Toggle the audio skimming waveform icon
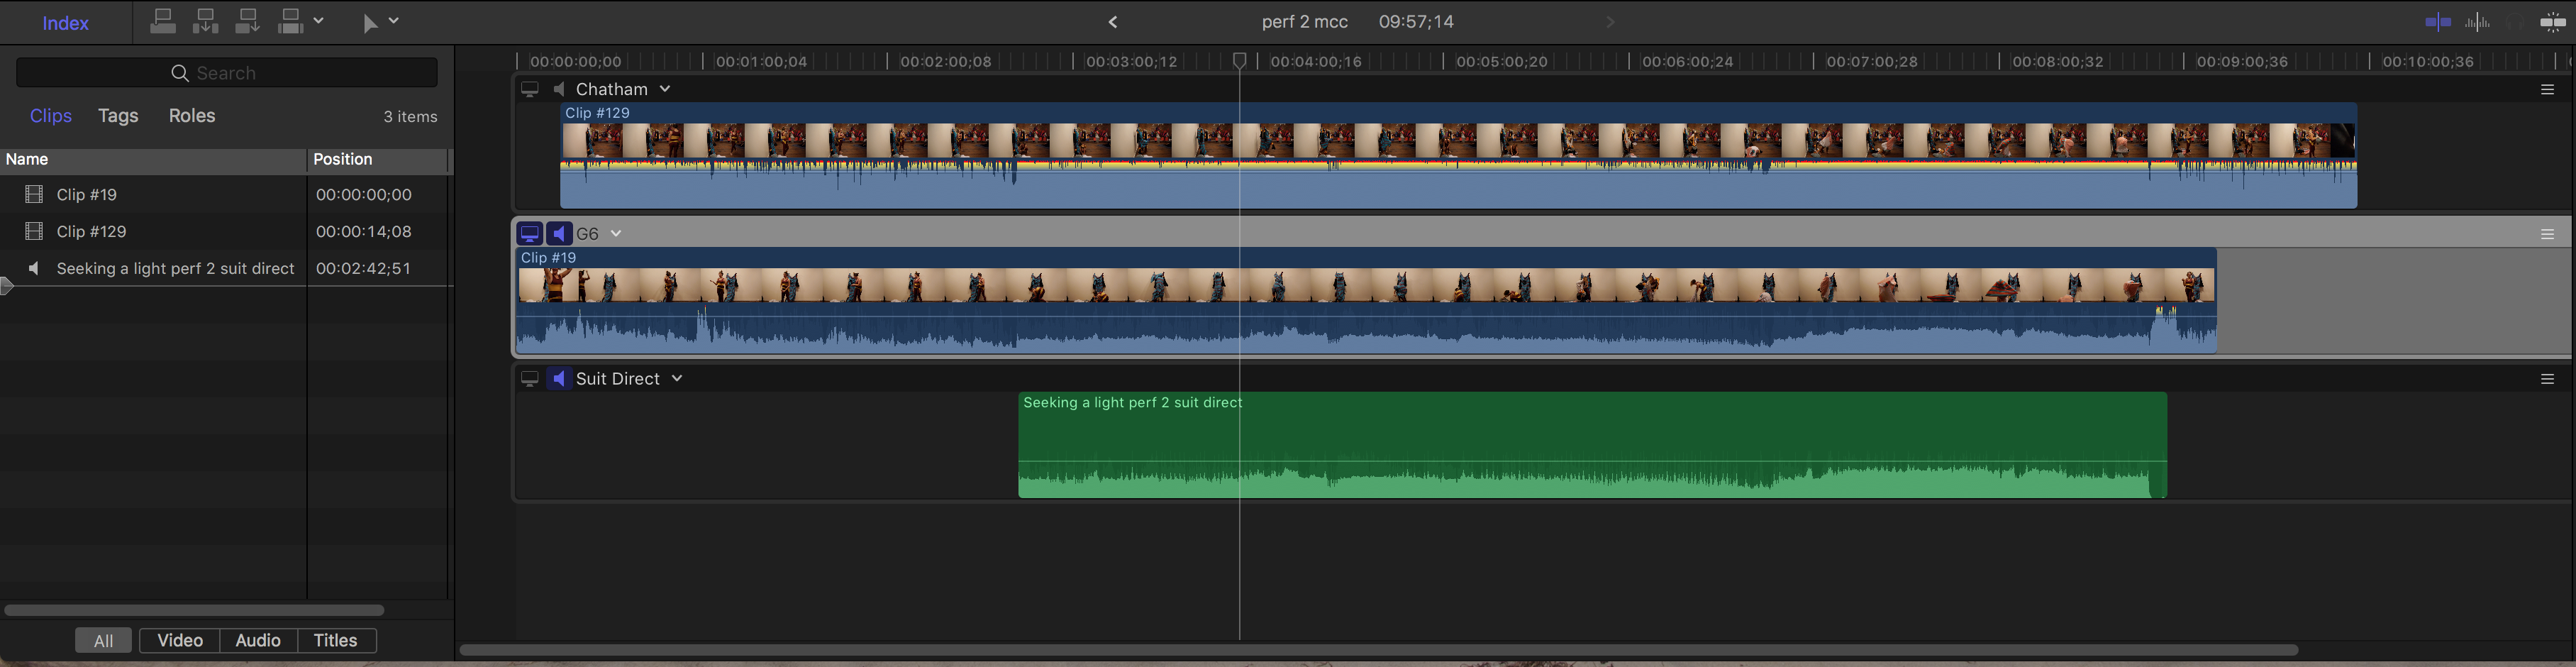 [x=2478, y=22]
